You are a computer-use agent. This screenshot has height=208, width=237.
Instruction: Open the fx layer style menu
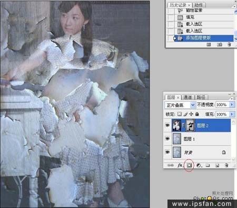point(180,165)
